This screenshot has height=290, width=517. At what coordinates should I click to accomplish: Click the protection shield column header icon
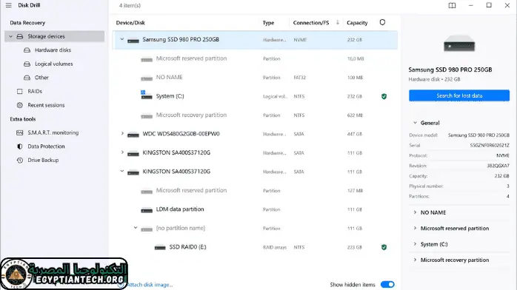pyautogui.click(x=382, y=22)
